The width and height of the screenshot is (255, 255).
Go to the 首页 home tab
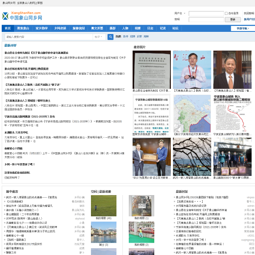click(8, 28)
